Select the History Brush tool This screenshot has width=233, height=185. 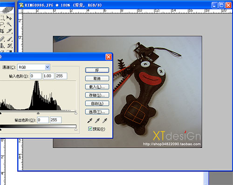[x=9, y=45]
